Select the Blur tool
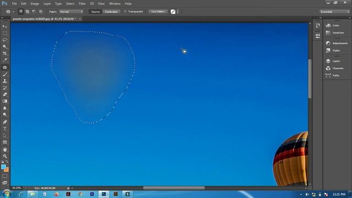This screenshot has height=198, width=352. coord(5,108)
